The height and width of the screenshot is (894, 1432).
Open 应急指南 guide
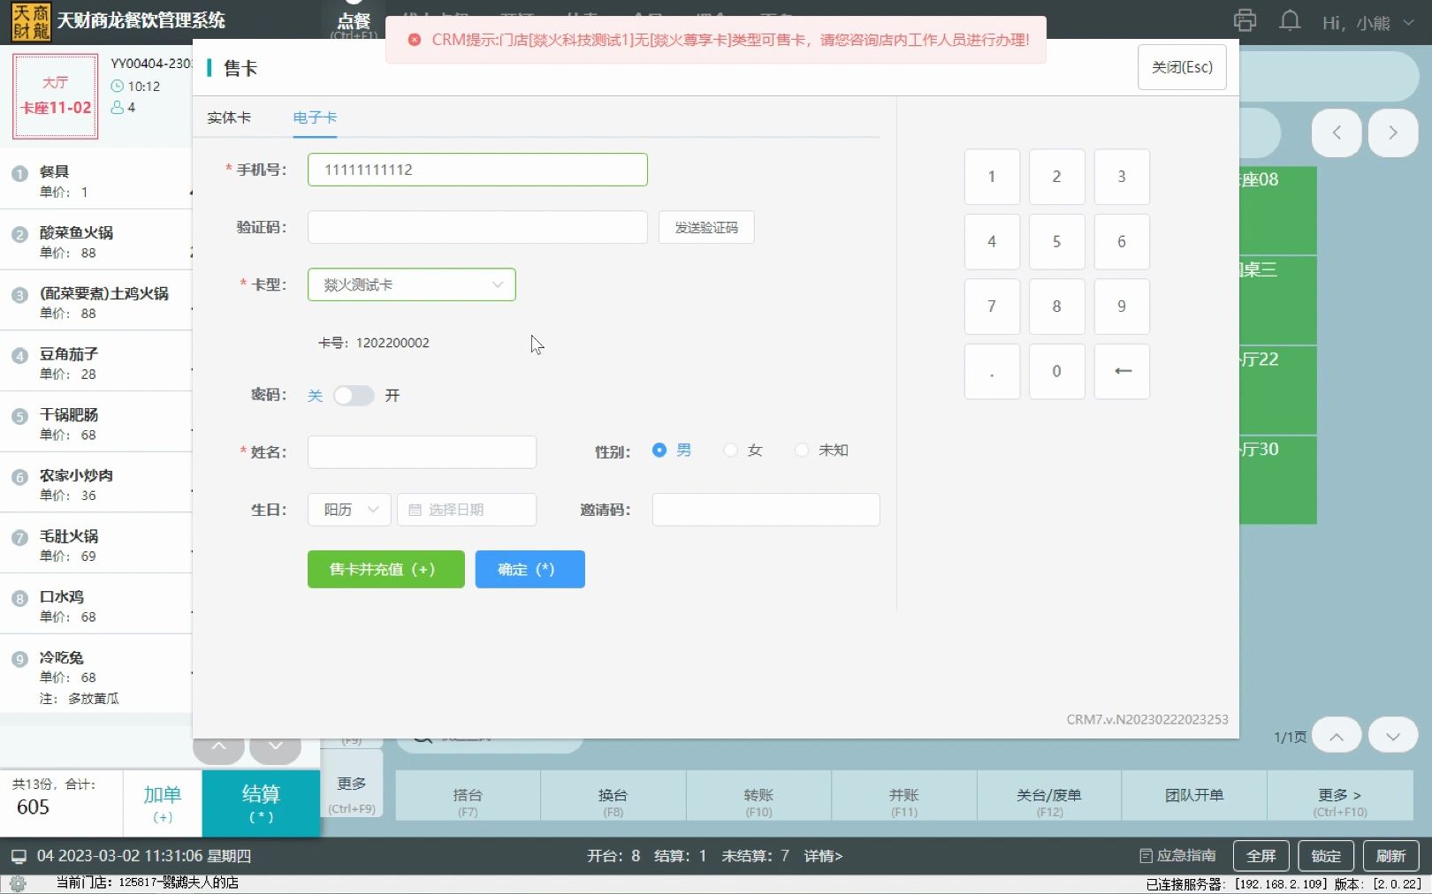tap(1178, 856)
